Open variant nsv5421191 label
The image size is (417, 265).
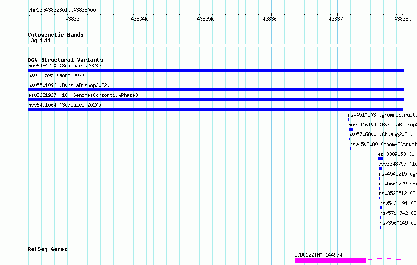pyautogui.click(x=398, y=203)
